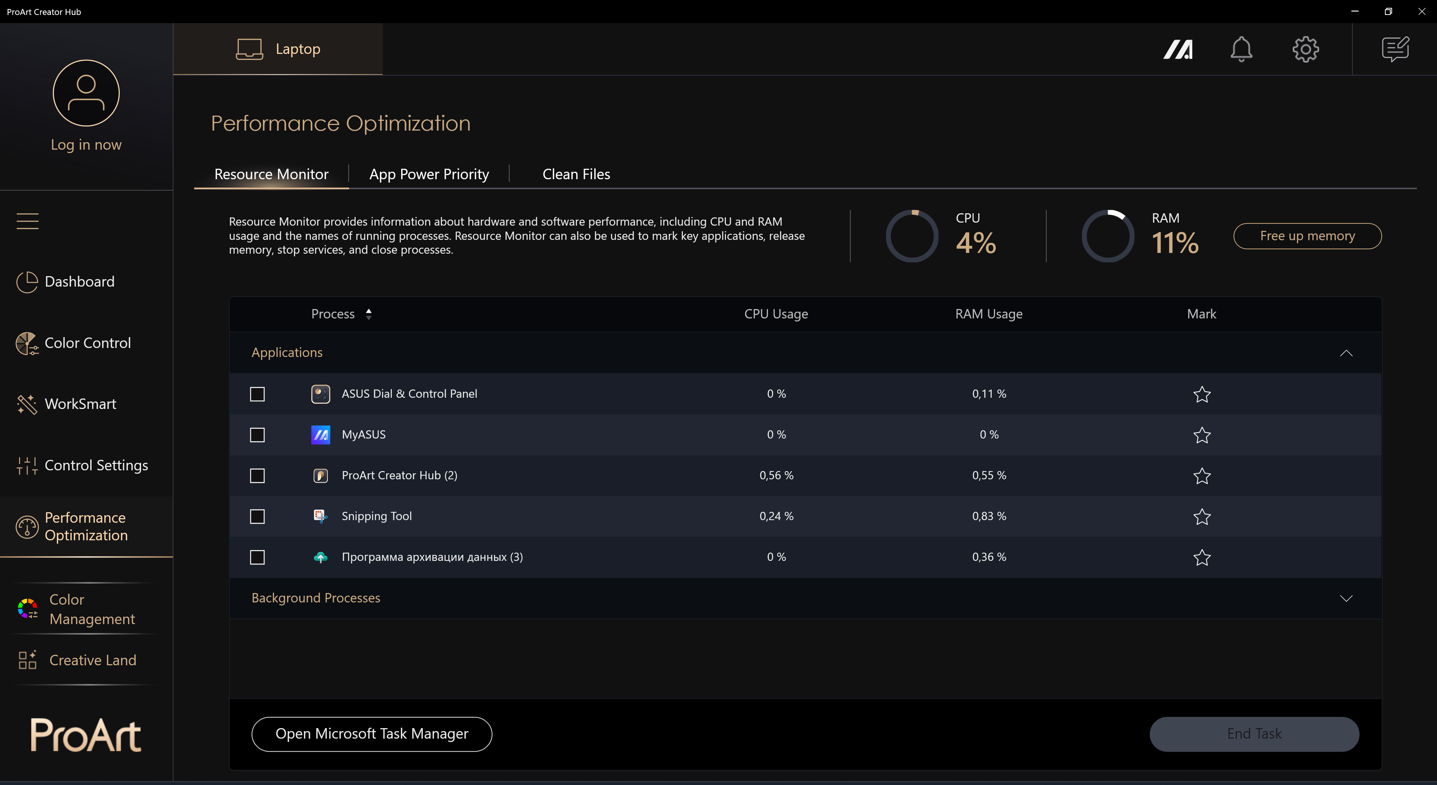Open the Clean Files tab
The height and width of the screenshot is (785, 1437).
[x=576, y=174]
